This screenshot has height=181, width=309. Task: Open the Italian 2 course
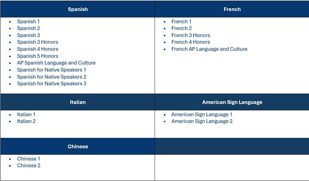point(26,121)
